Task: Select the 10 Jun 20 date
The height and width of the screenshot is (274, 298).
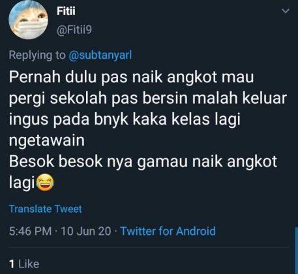Action: (x=86, y=231)
